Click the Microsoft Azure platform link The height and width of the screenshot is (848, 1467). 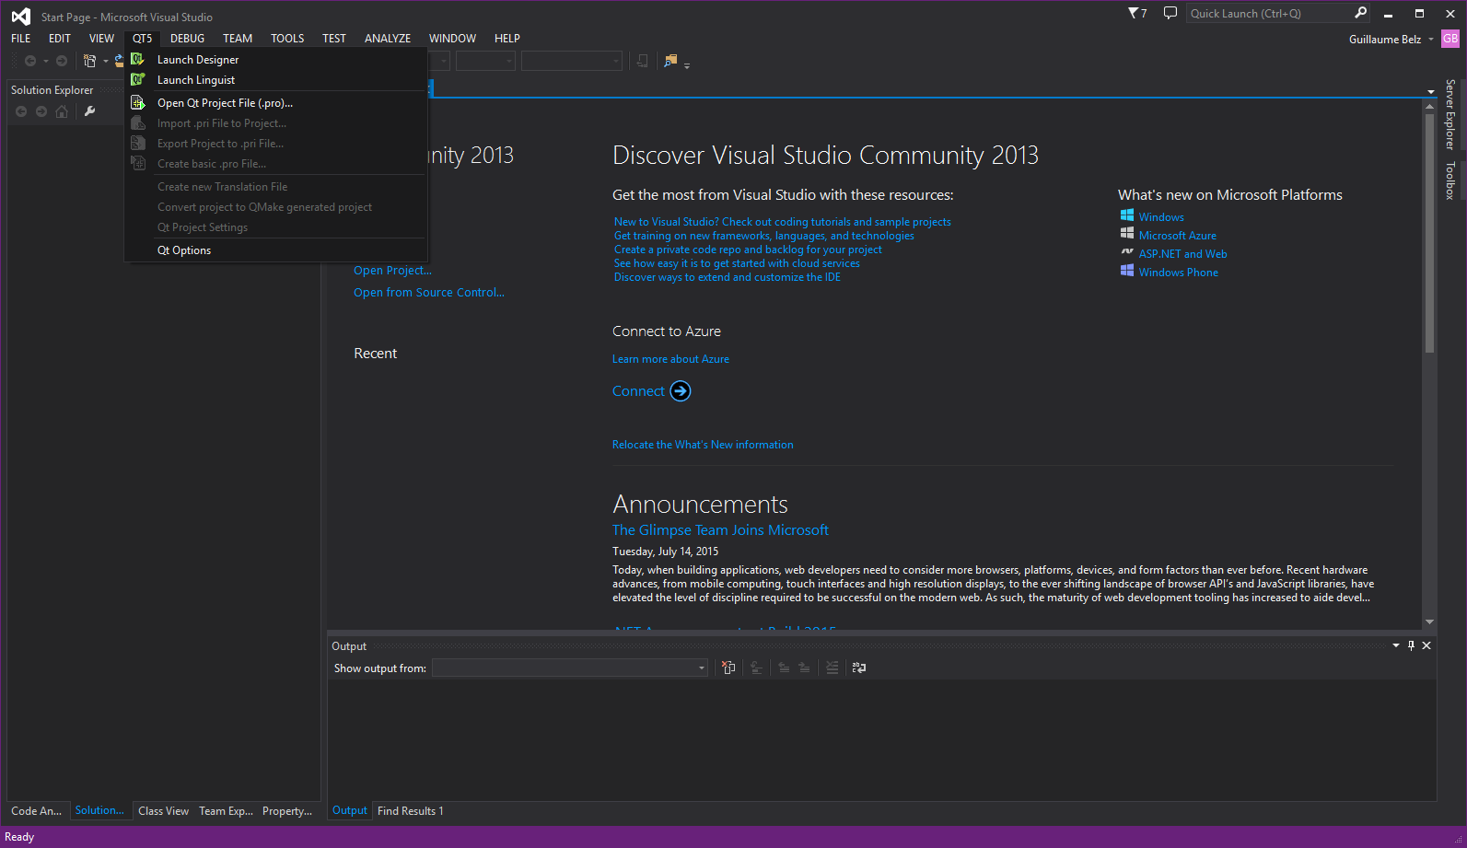tap(1177, 236)
